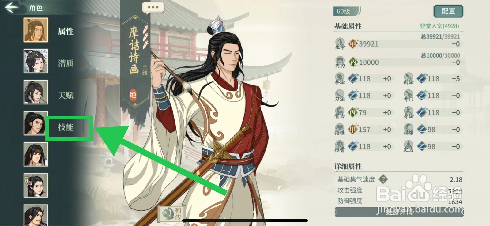Click the question mark beside 基础集气速度
Screen dimensions: 490x226
tap(383, 179)
